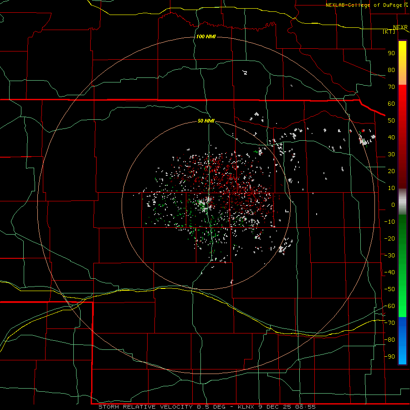
Task: Click the positive 10 scale value
Action: 391,188
